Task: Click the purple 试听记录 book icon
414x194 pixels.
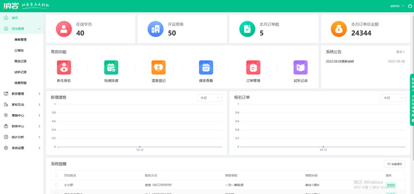Action: [x=301, y=68]
